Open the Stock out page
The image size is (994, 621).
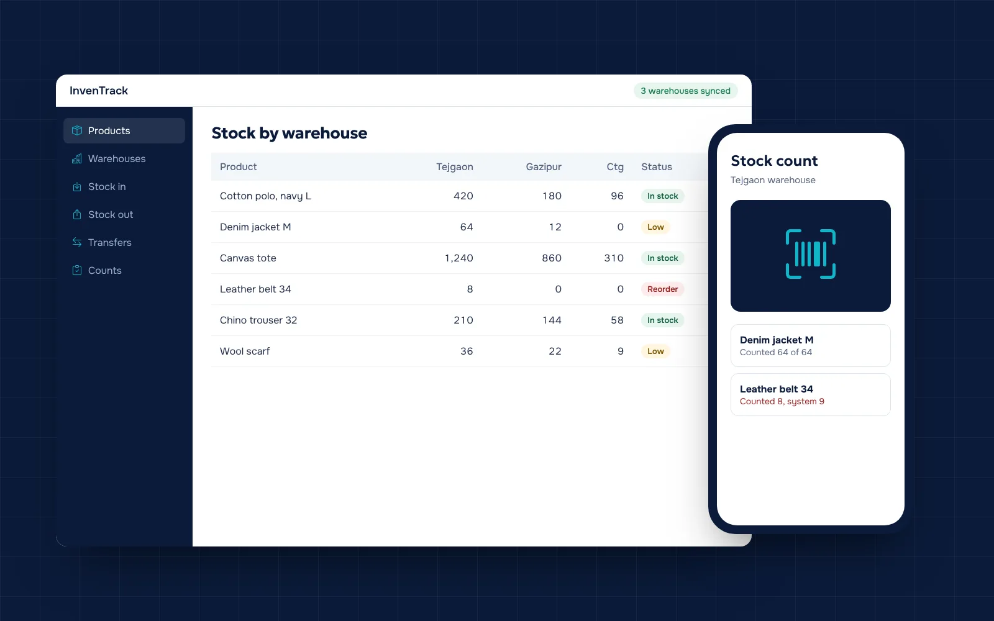point(124,214)
